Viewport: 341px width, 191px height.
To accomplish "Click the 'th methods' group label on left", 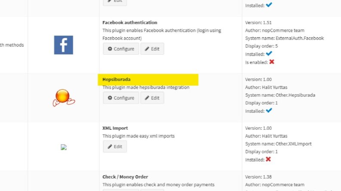I will 12,45.
